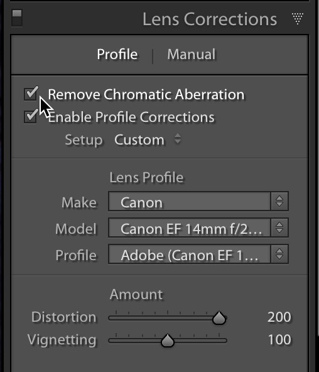
Task: Open the Setup Custom dropdown
Action: click(x=148, y=139)
